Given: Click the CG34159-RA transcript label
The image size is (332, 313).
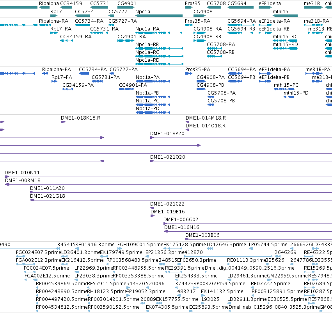Looking at the screenshot, I should coord(76,37).
